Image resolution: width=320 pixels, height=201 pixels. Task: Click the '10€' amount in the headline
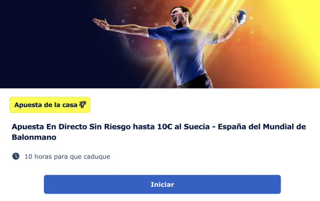165,127
